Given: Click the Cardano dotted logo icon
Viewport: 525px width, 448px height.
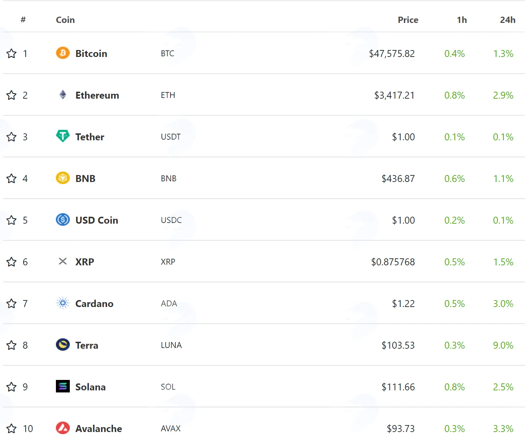Looking at the screenshot, I should 63,303.
